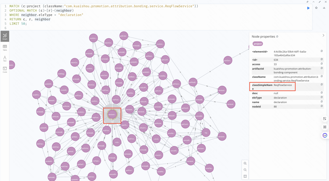Fit graph to screen
This screenshot has height=181, width=329.
click(245, 176)
